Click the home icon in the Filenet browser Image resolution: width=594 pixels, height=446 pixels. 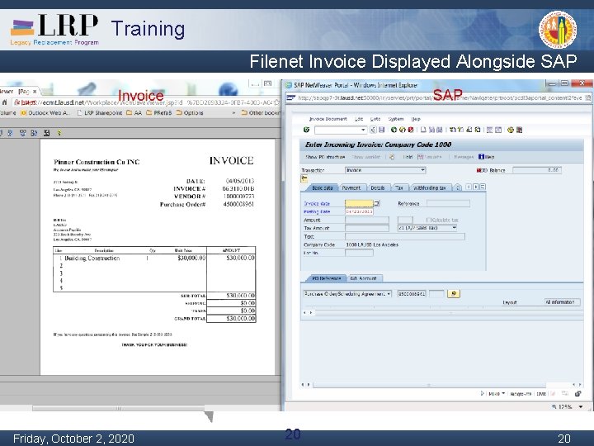click(x=5, y=102)
